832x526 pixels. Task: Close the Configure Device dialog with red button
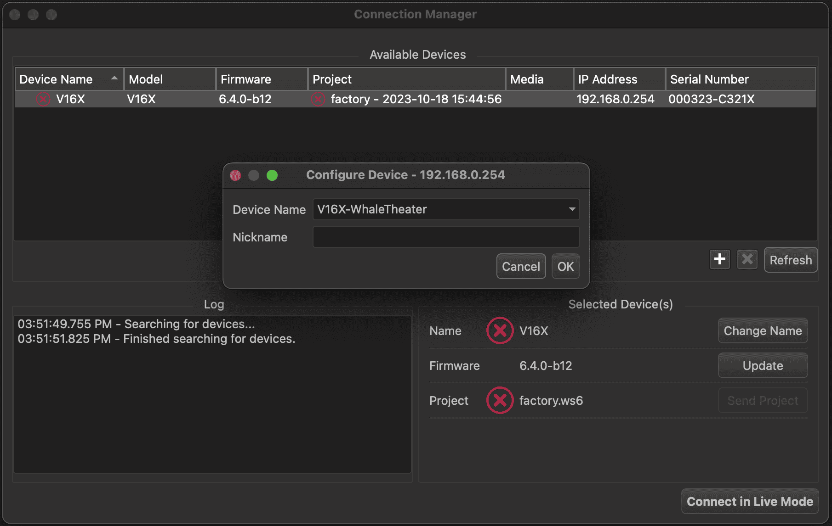[235, 175]
